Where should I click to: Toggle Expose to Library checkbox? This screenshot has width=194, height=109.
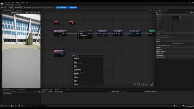(x=172, y=31)
